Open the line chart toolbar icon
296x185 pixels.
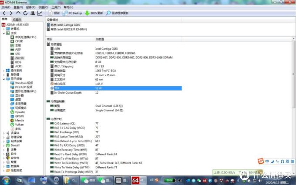(x=40, y=13)
